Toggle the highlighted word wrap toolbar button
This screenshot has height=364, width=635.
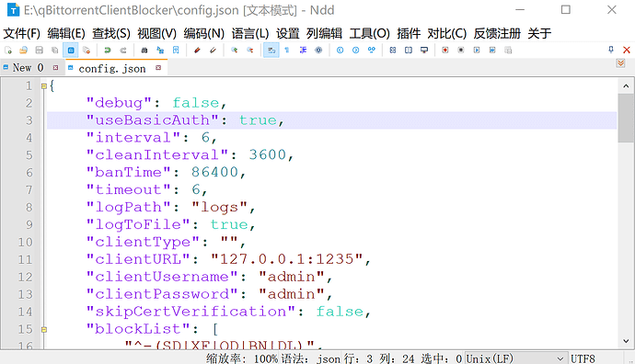[271, 51]
